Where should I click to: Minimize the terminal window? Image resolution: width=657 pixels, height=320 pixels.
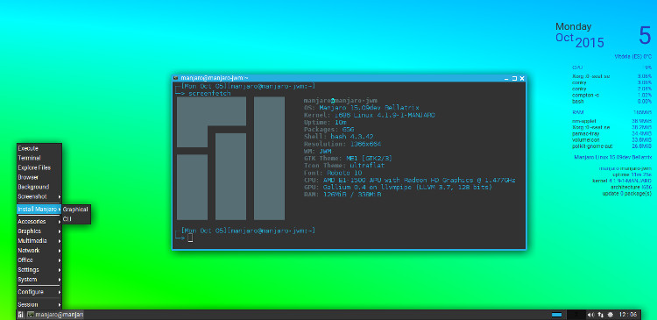point(506,78)
